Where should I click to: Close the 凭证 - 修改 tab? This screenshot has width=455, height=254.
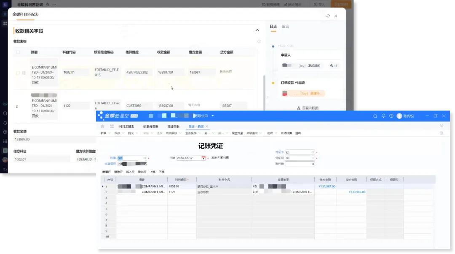tap(207, 127)
